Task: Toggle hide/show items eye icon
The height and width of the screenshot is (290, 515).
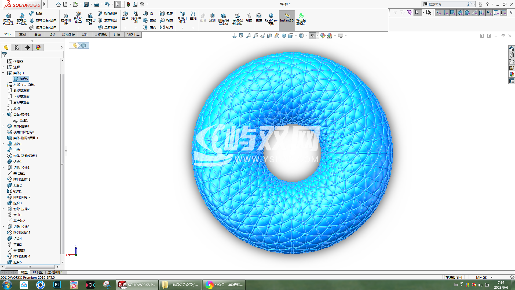Action: coord(312,36)
